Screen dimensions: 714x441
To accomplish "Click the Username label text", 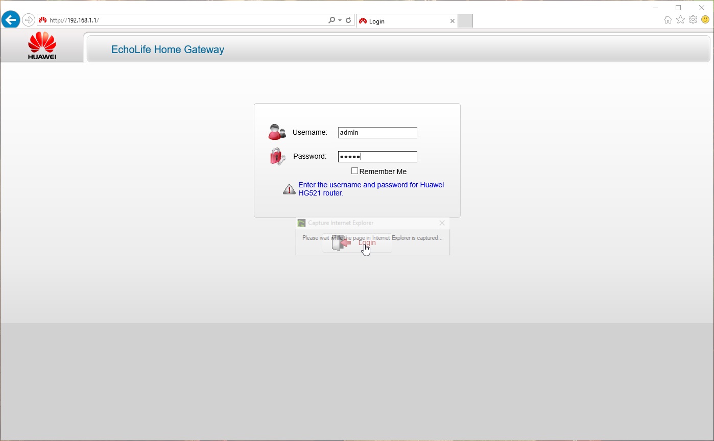I will [310, 132].
